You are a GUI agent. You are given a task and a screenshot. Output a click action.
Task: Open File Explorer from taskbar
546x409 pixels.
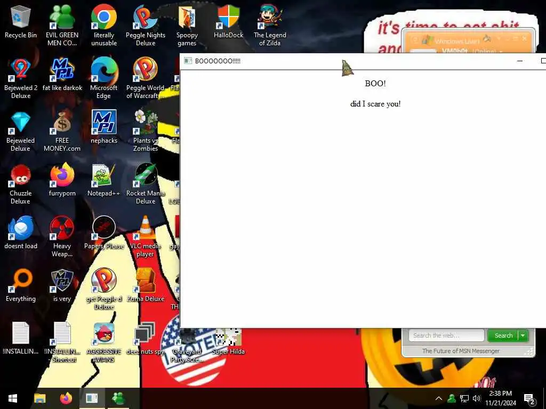pos(39,398)
